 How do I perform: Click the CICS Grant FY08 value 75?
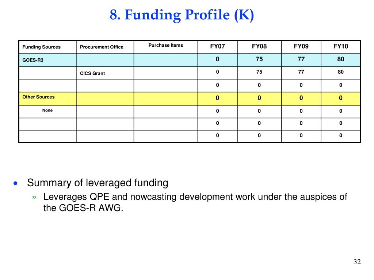pyautogui.click(x=259, y=72)
